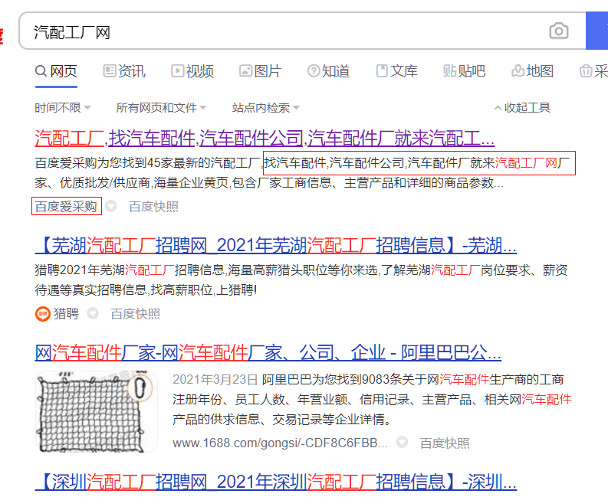Go to the 文库 tab
Screen dimensions: 608x497
(x=396, y=71)
